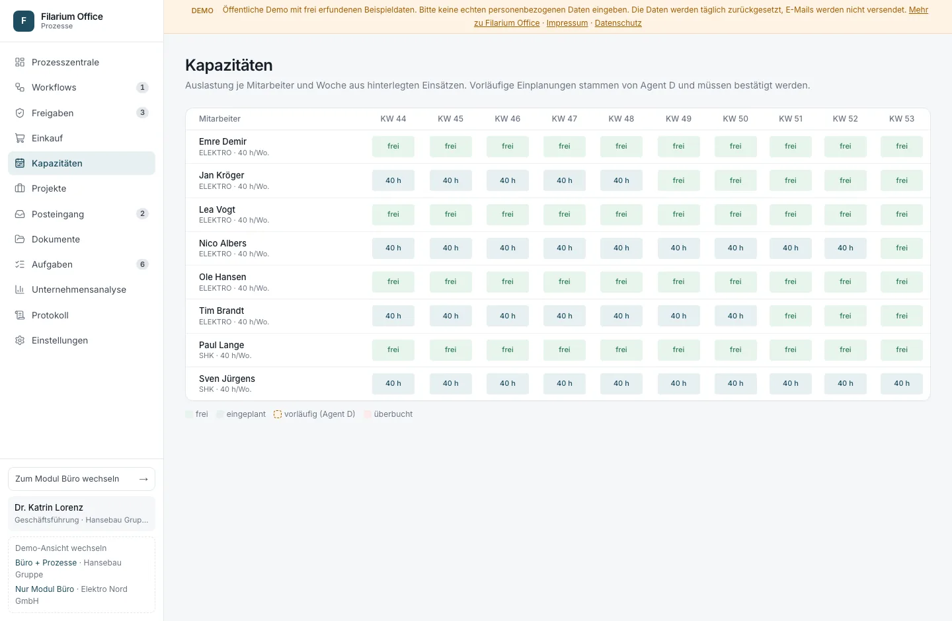Click the Einkauf shopping cart icon

(x=20, y=138)
